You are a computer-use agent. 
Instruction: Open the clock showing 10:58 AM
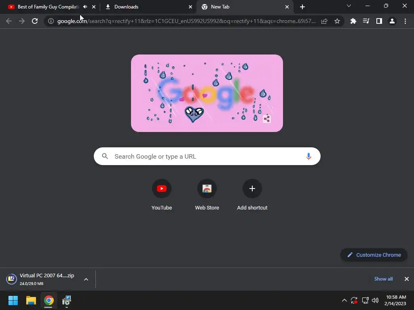pos(395,300)
